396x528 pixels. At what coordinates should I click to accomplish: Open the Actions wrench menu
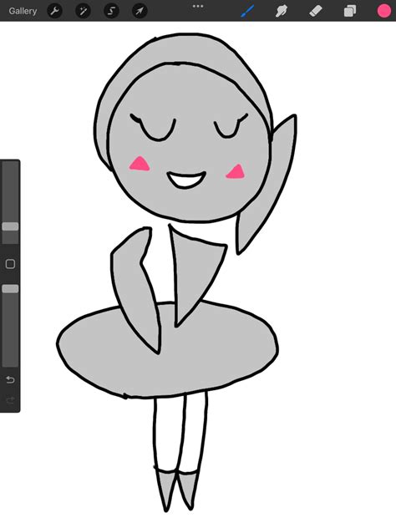(x=54, y=11)
